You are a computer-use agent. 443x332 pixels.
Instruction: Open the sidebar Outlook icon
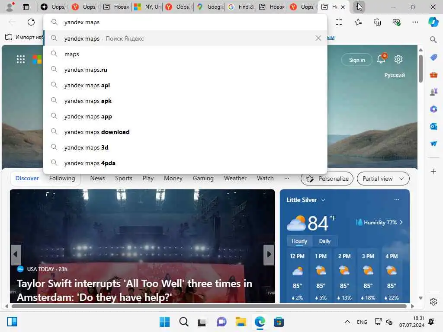433,126
